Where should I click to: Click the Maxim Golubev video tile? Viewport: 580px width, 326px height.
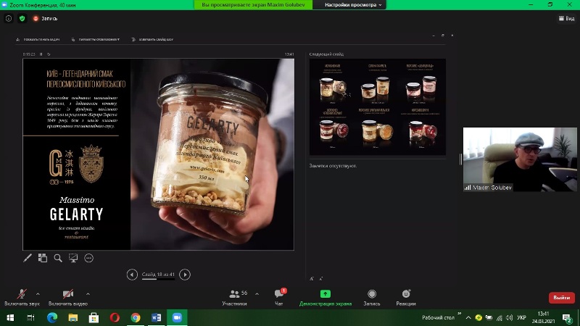pos(520,159)
